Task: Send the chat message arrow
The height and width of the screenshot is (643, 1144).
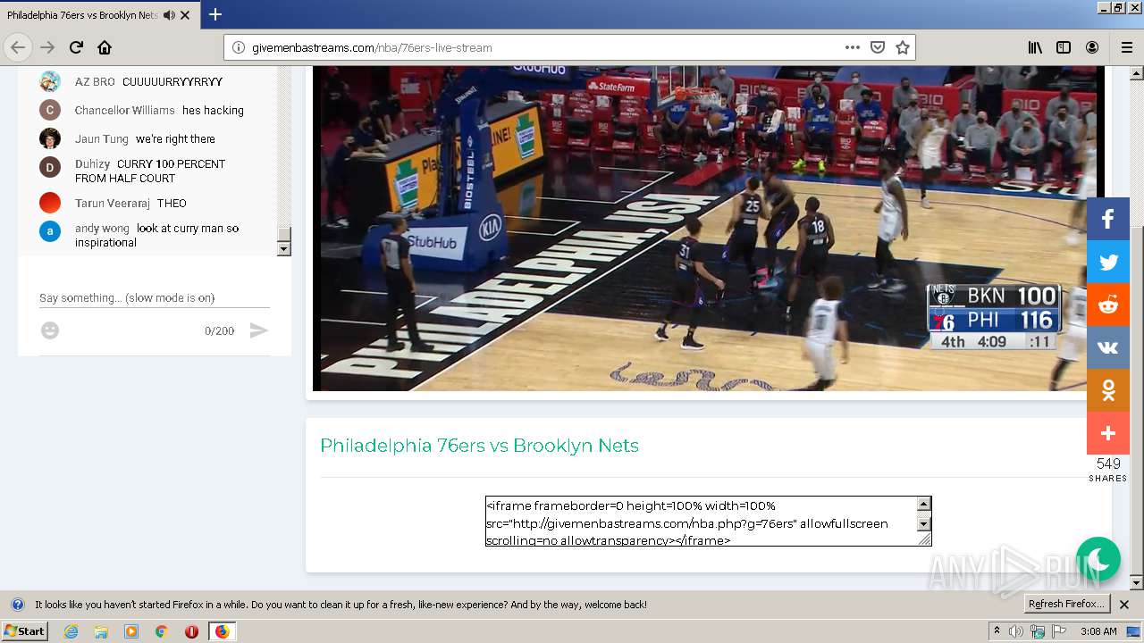Action: pos(258,330)
